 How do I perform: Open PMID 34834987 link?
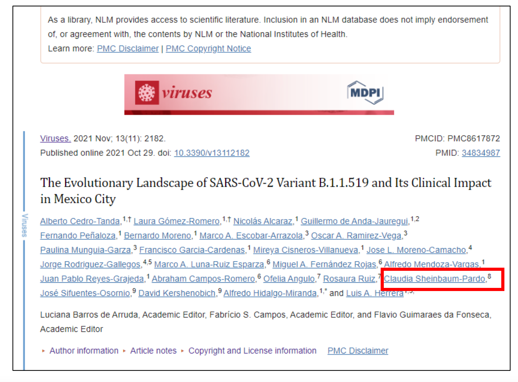coord(480,153)
